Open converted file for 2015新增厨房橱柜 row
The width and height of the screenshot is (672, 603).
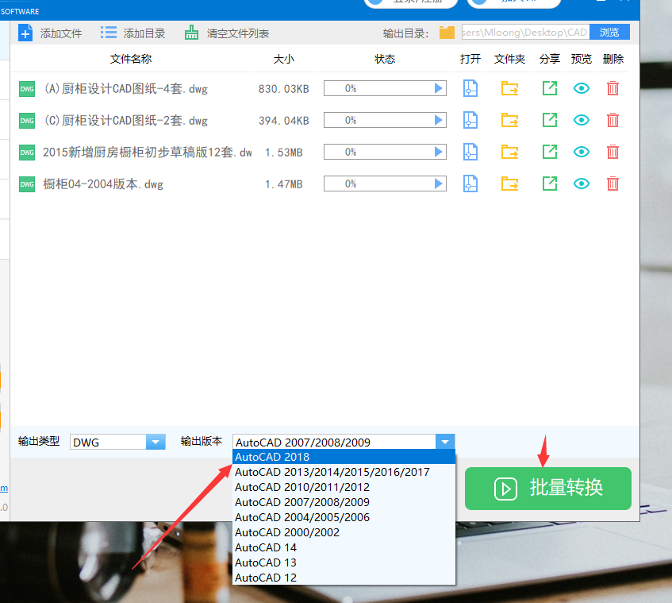click(x=470, y=152)
